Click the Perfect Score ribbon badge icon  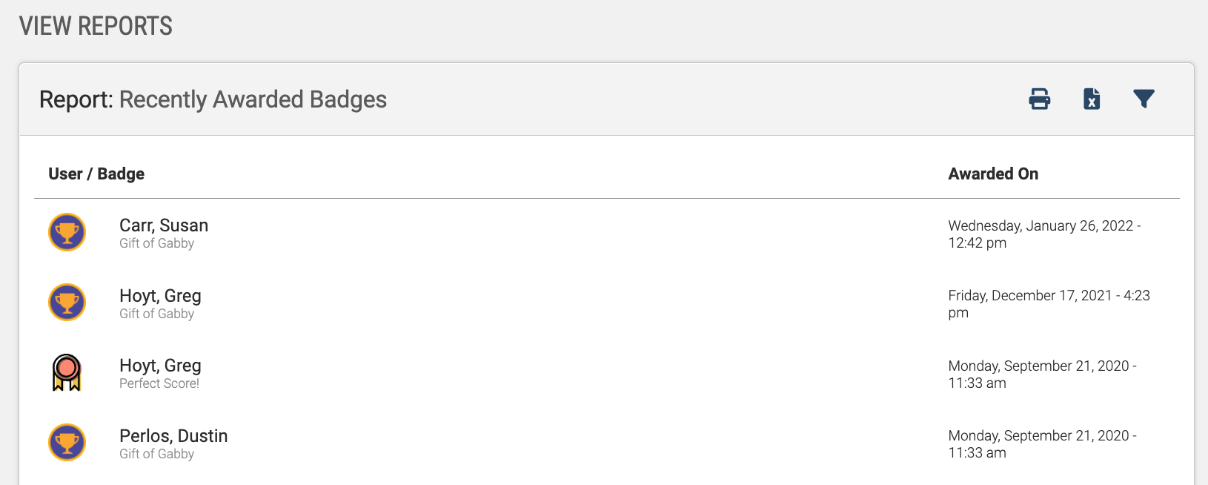point(67,372)
